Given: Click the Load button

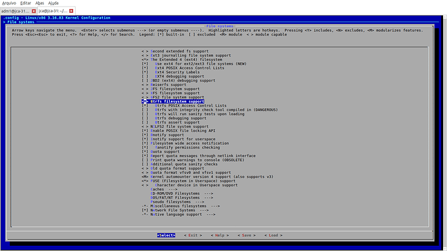Looking at the screenshot, I should (x=273, y=235).
